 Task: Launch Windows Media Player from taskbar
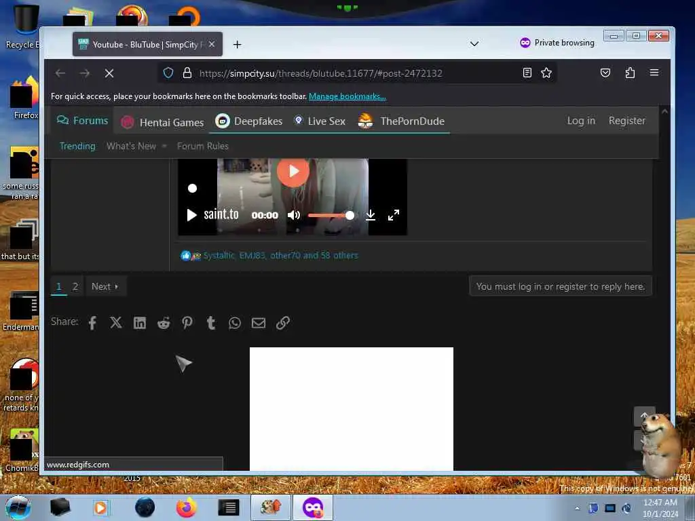tap(100, 507)
